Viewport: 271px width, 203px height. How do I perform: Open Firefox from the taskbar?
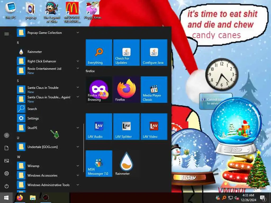[x=20, y=198]
